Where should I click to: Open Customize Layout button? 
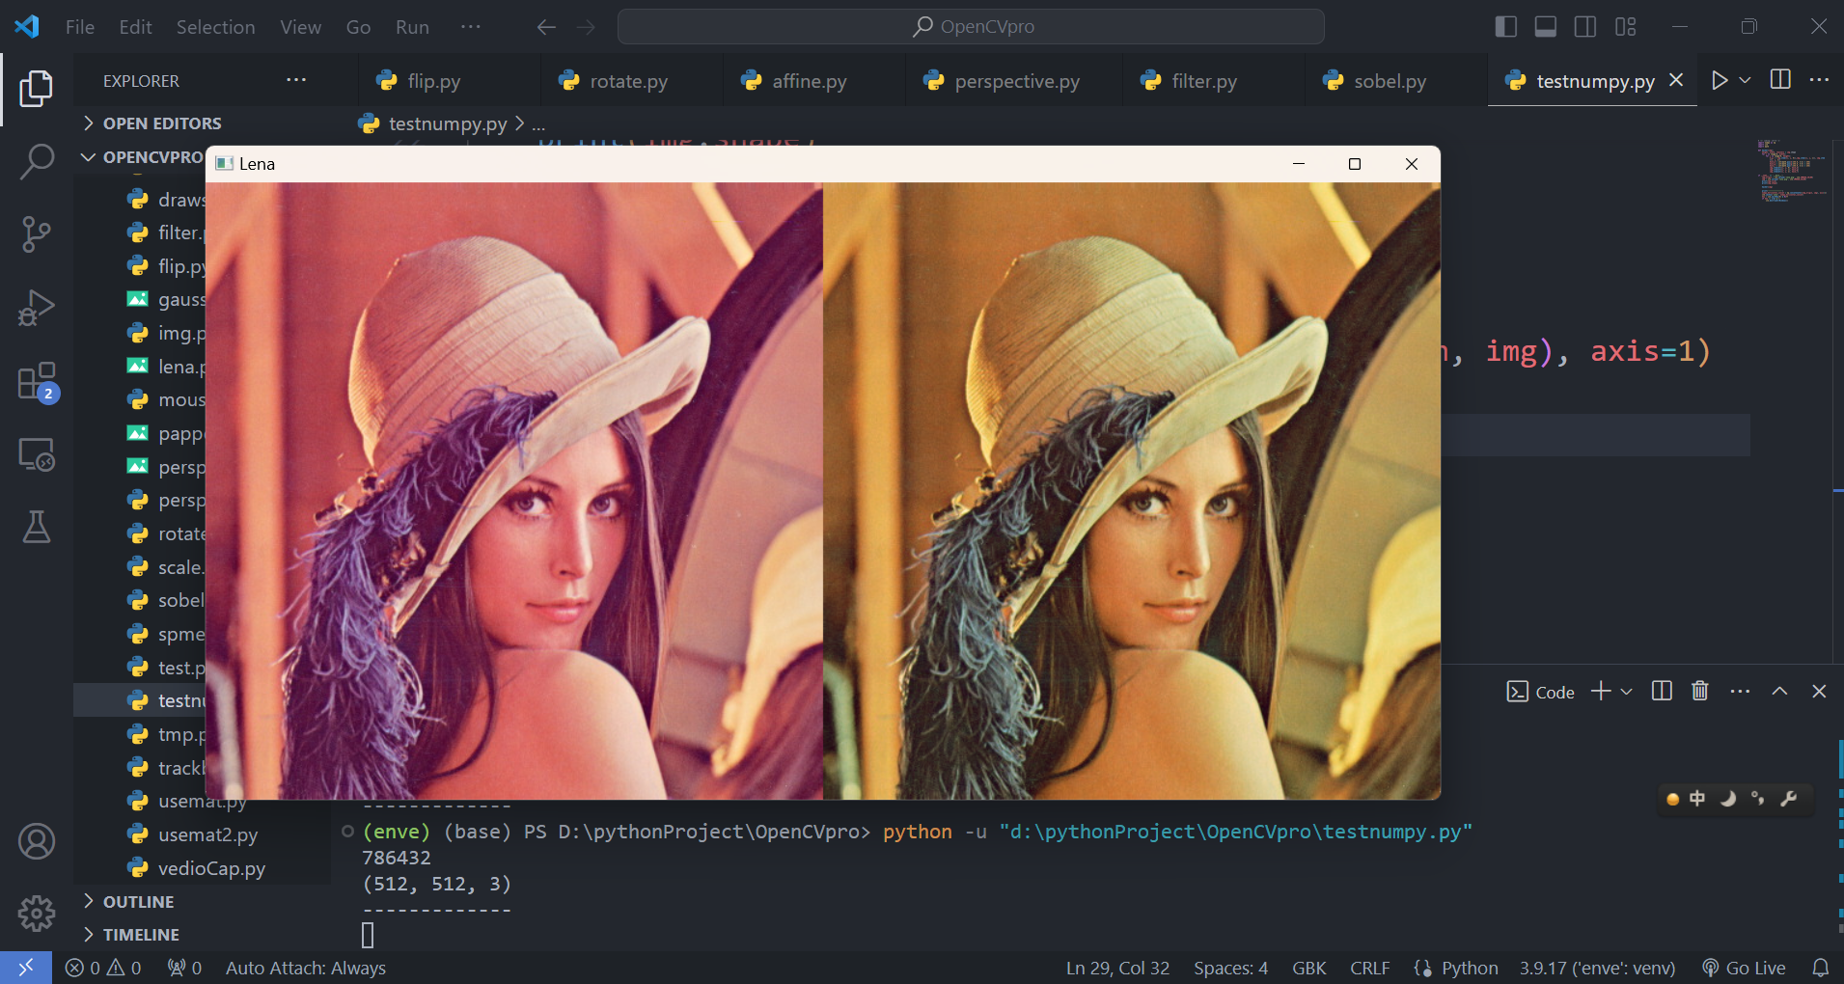(x=1625, y=27)
